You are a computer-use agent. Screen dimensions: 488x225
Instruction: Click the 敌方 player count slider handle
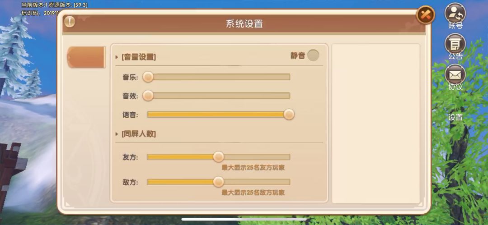coord(218,182)
